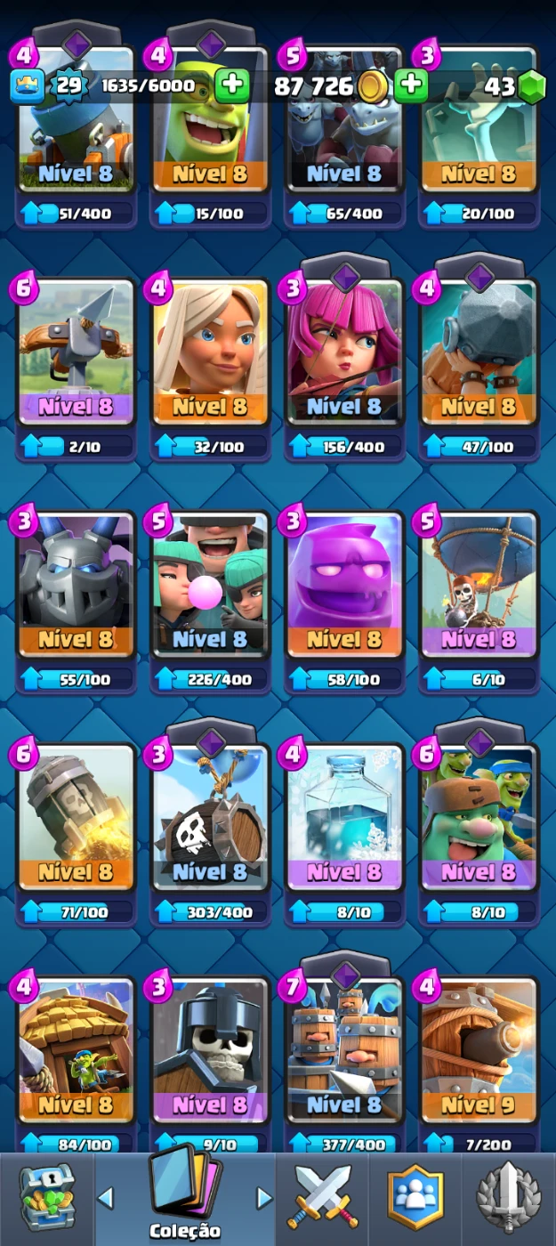Open the clan social icon
Image resolution: width=556 pixels, height=1246 pixels.
point(415,1198)
